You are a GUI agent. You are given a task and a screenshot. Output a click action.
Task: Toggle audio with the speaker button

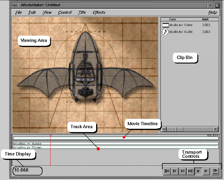click(215, 171)
